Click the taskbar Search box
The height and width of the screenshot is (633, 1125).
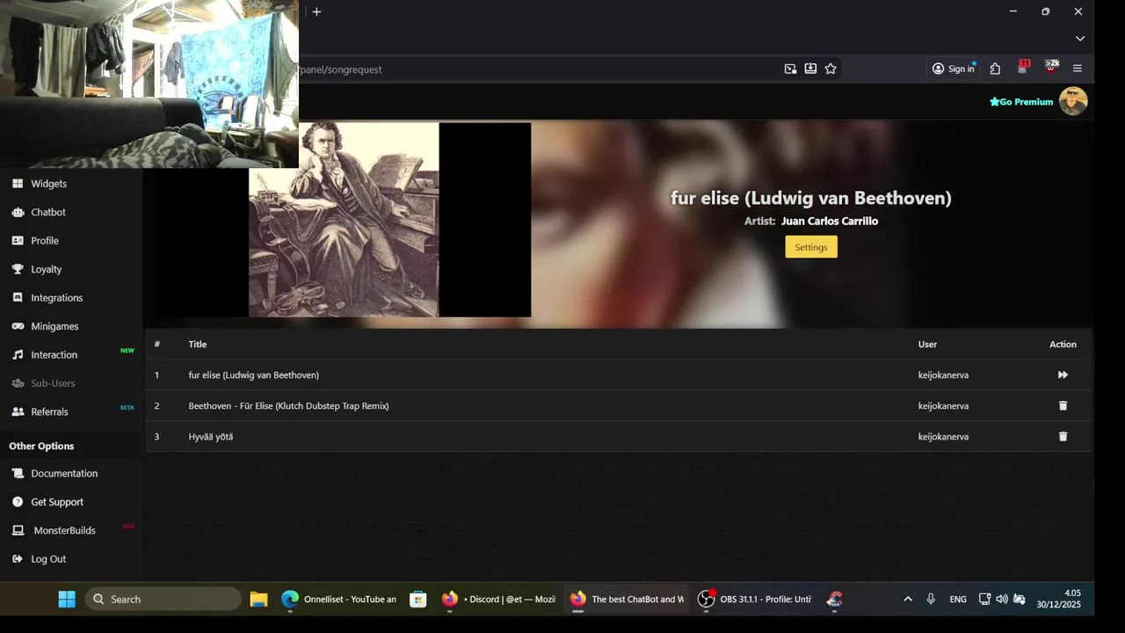[163, 599]
